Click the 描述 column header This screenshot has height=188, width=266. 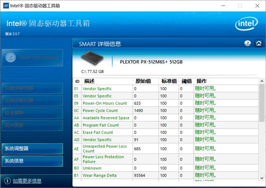(89, 81)
